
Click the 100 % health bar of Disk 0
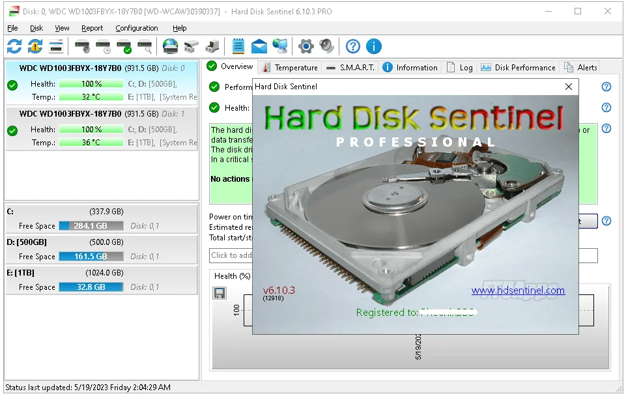click(91, 84)
